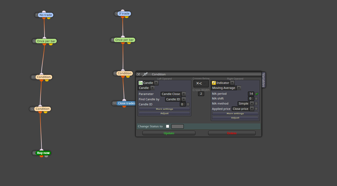Click the orange output dot under Buy now
The image size is (337, 186).
click(x=41, y=156)
